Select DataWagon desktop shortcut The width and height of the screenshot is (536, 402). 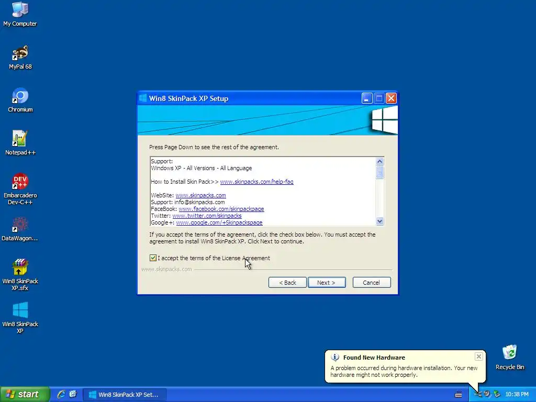20,229
